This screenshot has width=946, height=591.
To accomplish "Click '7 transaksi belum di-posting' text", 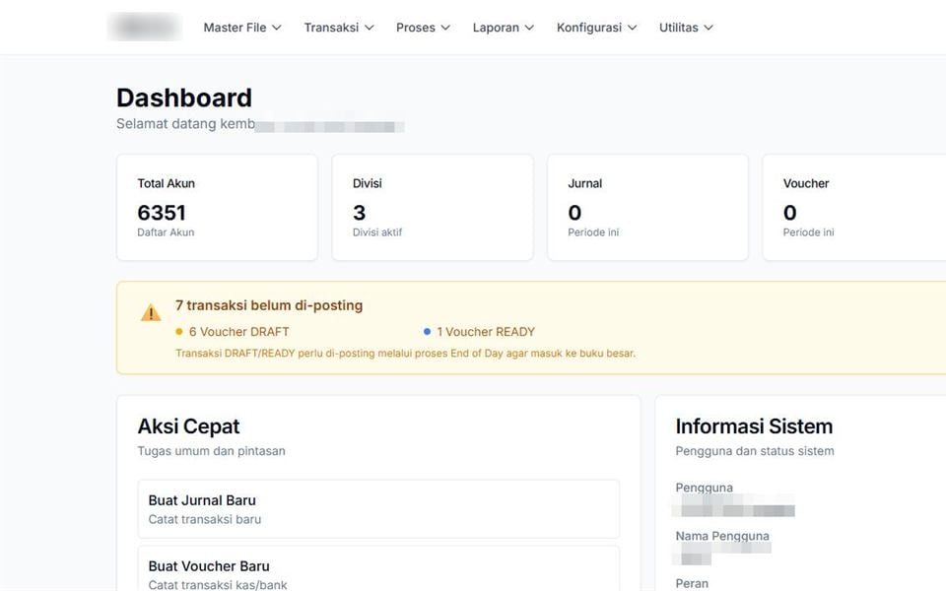I will 269,305.
